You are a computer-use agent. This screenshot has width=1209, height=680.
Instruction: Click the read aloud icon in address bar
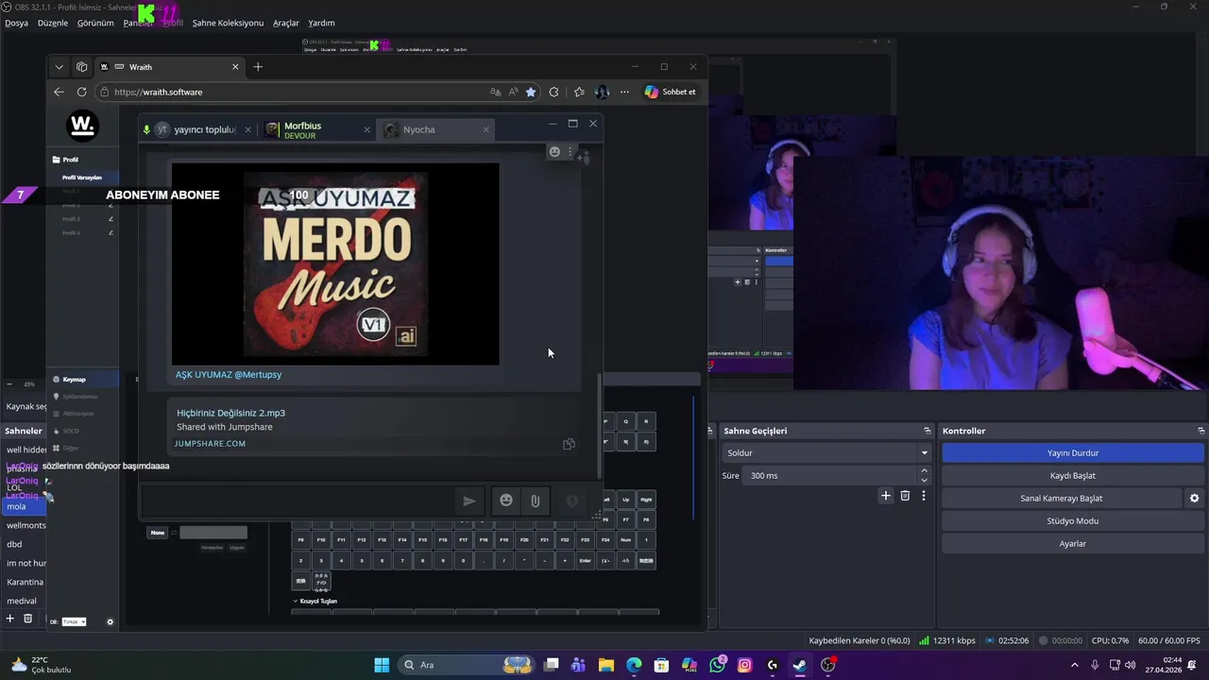(x=513, y=92)
